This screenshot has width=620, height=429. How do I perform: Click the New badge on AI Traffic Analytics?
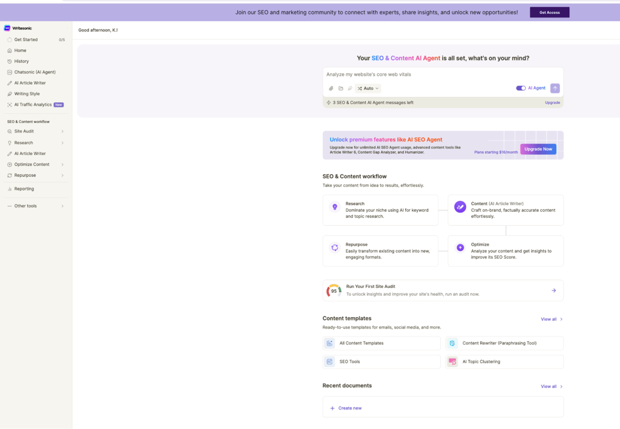[x=59, y=105]
